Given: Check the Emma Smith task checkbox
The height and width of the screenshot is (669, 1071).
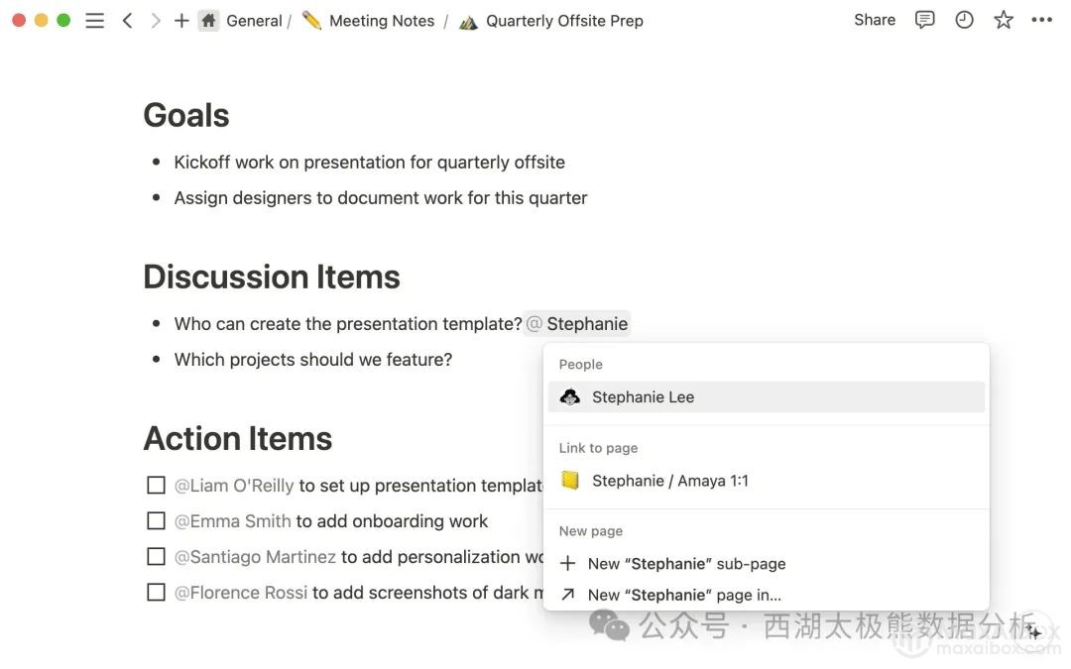Looking at the screenshot, I should (x=156, y=521).
